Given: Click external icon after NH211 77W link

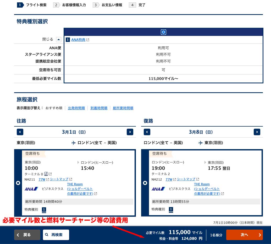Looking at the screenshot, I should click(48, 180).
